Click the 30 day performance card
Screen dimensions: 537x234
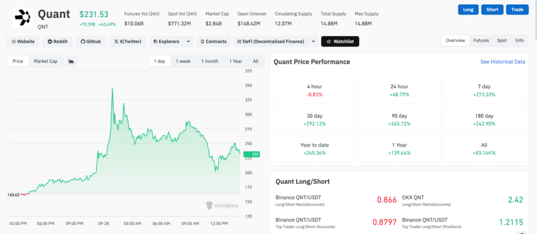[x=315, y=120]
